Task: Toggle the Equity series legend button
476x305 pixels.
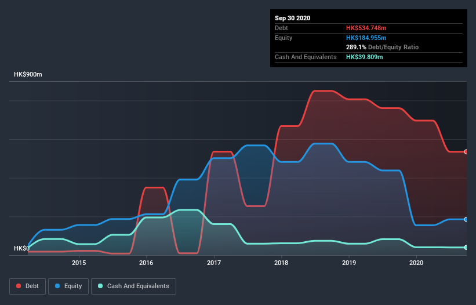Action: tap(68, 286)
